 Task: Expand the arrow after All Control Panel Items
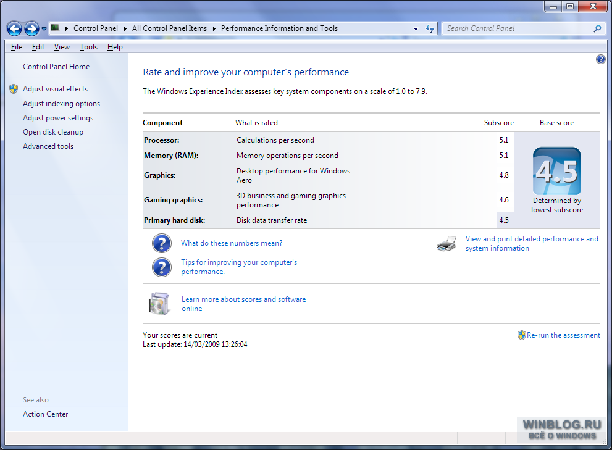(214, 28)
